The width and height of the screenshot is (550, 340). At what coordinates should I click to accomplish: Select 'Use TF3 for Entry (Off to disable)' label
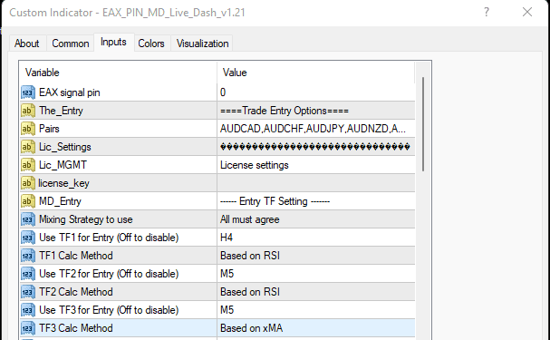tap(109, 310)
